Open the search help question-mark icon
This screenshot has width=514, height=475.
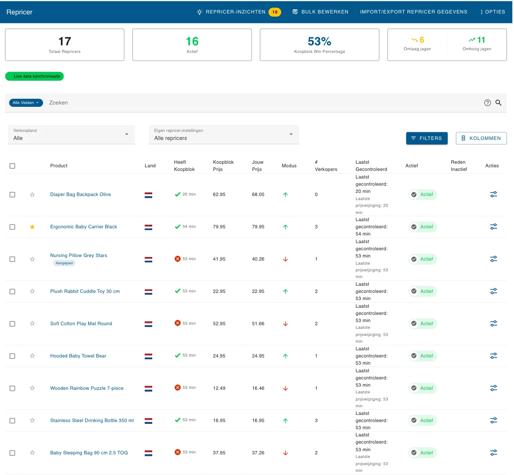click(x=487, y=103)
